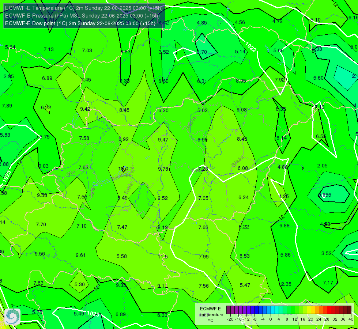358x329 pixels.
Task: Click the 6.20 value on the map
Action: tap(163, 110)
